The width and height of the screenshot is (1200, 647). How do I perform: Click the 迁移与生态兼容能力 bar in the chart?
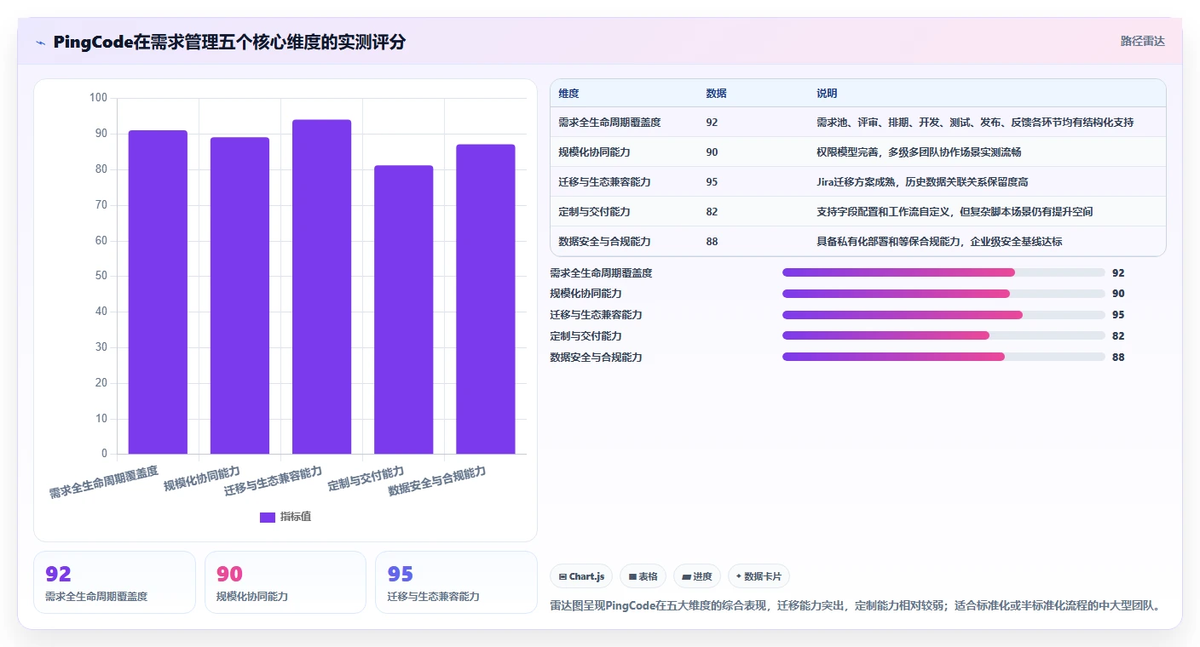coord(321,287)
